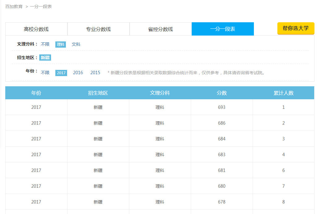Click the 年份 column header
This screenshot has height=214, width=325.
[36, 93]
